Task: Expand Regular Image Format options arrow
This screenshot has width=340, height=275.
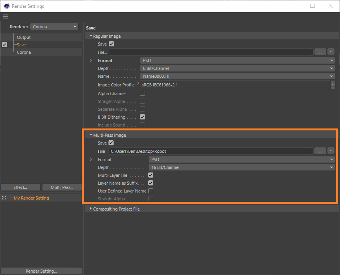Action: pos(91,60)
